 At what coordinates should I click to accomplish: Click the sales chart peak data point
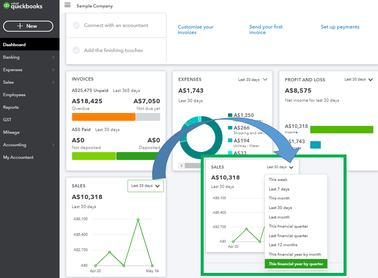pyautogui.click(x=138, y=220)
